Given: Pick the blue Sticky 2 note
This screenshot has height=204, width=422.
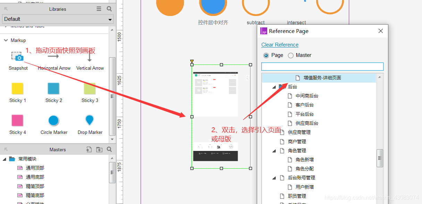Looking at the screenshot, I should tap(53, 89).
